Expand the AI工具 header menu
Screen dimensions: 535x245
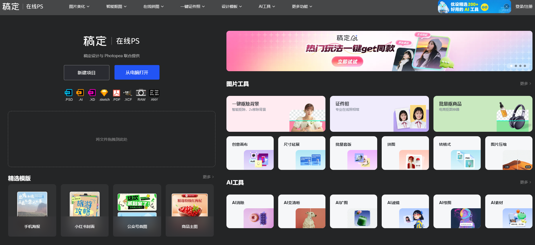[x=267, y=6]
